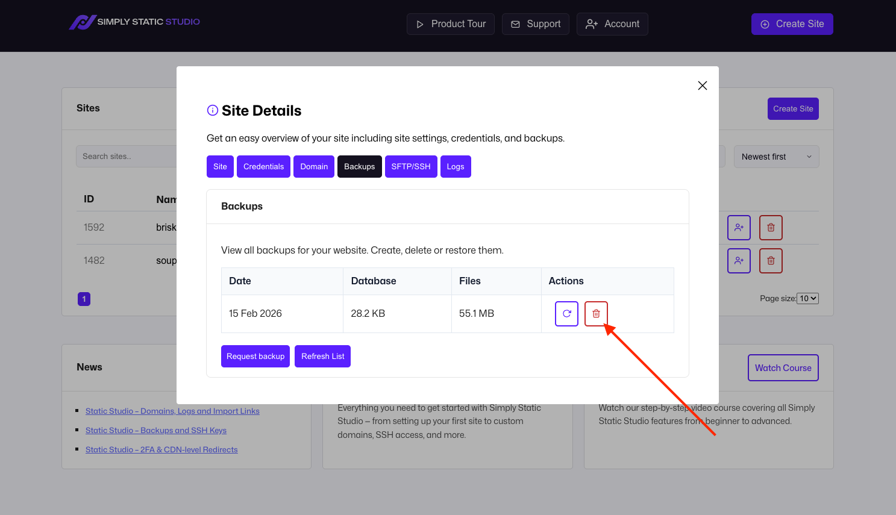Screen dimensions: 896x515
Task: Click the trash icon for site 1592
Action: click(771, 228)
